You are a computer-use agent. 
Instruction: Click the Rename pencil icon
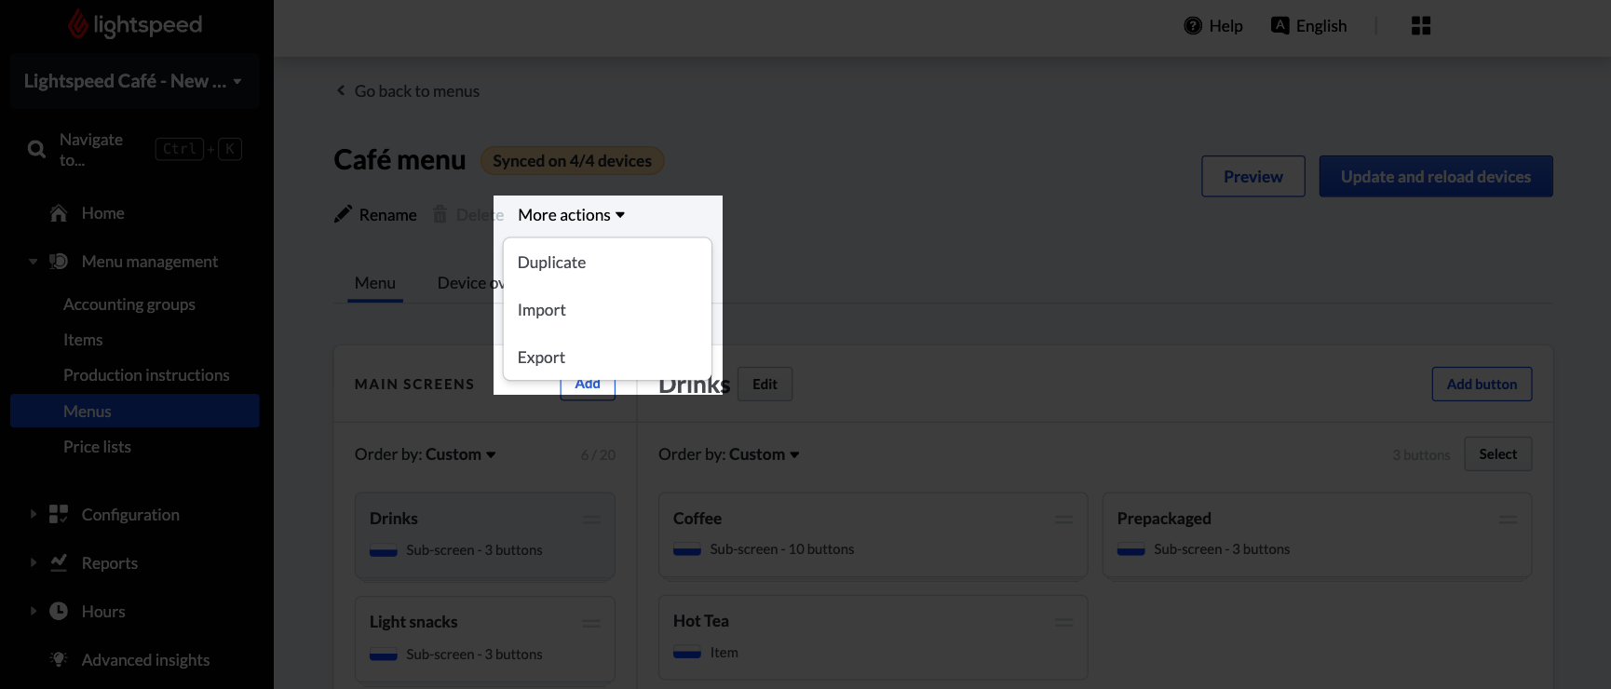tap(343, 214)
